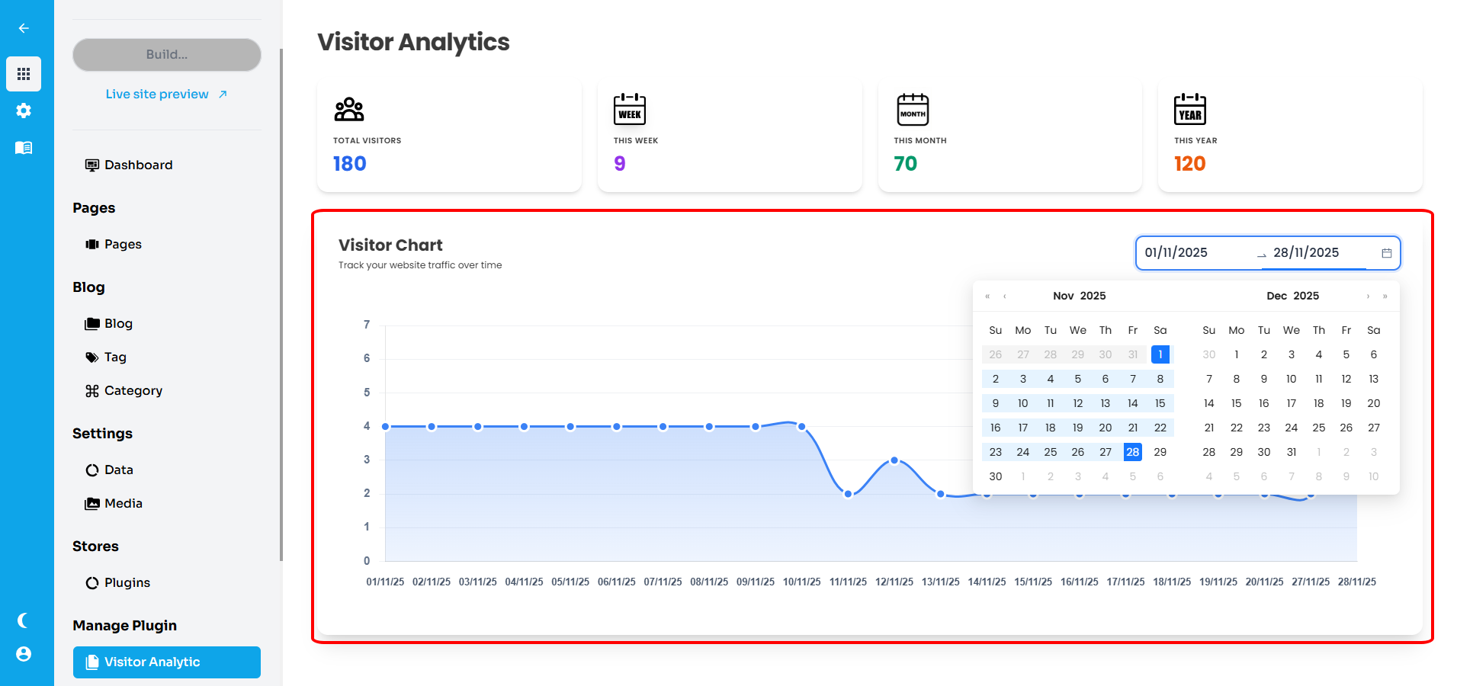Viewport: 1457px width, 686px height.
Task: Jump to next year in calendar
Action: tap(1385, 297)
